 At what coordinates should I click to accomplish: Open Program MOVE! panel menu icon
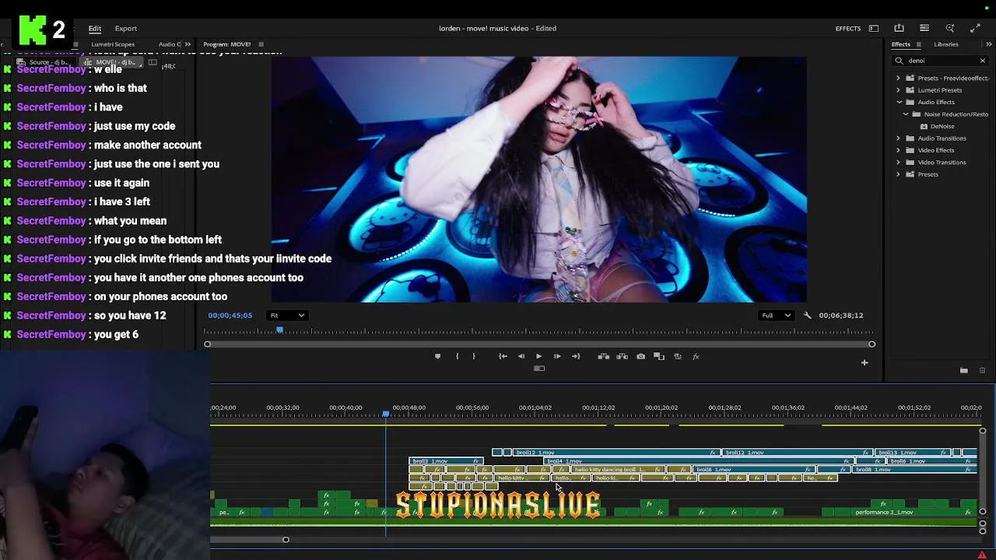point(261,44)
